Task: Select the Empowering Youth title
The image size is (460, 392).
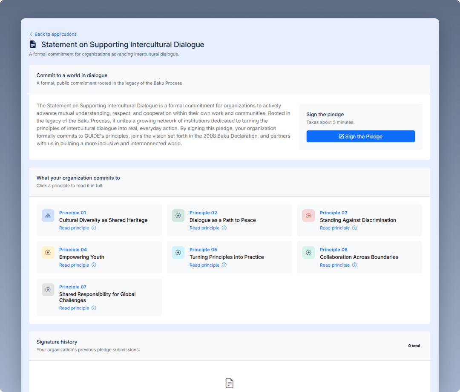Action: pyautogui.click(x=81, y=257)
